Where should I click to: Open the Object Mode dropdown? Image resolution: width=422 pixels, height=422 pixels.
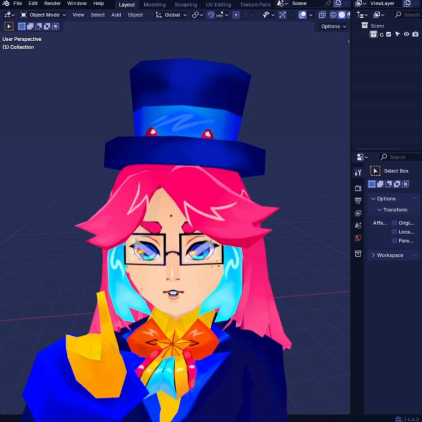tap(43, 15)
